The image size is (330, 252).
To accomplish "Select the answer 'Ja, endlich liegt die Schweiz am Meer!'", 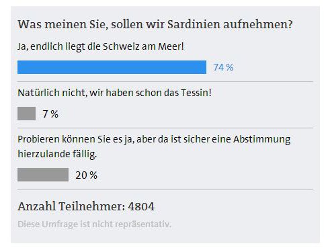I will coord(101,46).
